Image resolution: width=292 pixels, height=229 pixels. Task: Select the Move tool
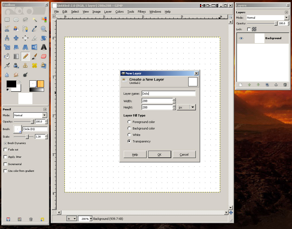pyautogui.click(x=16, y=38)
